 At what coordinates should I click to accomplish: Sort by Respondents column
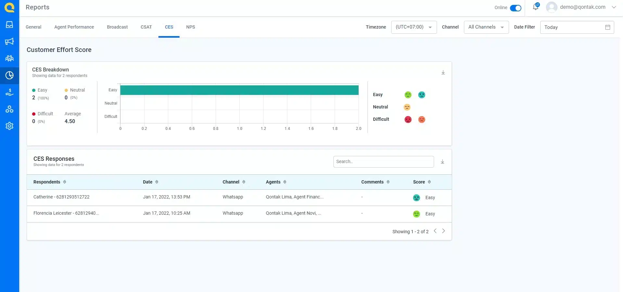coord(65,182)
